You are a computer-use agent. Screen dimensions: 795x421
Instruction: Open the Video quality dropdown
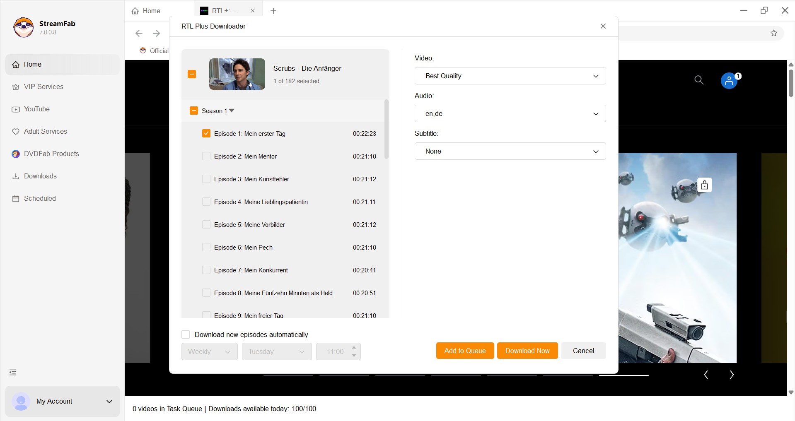510,76
